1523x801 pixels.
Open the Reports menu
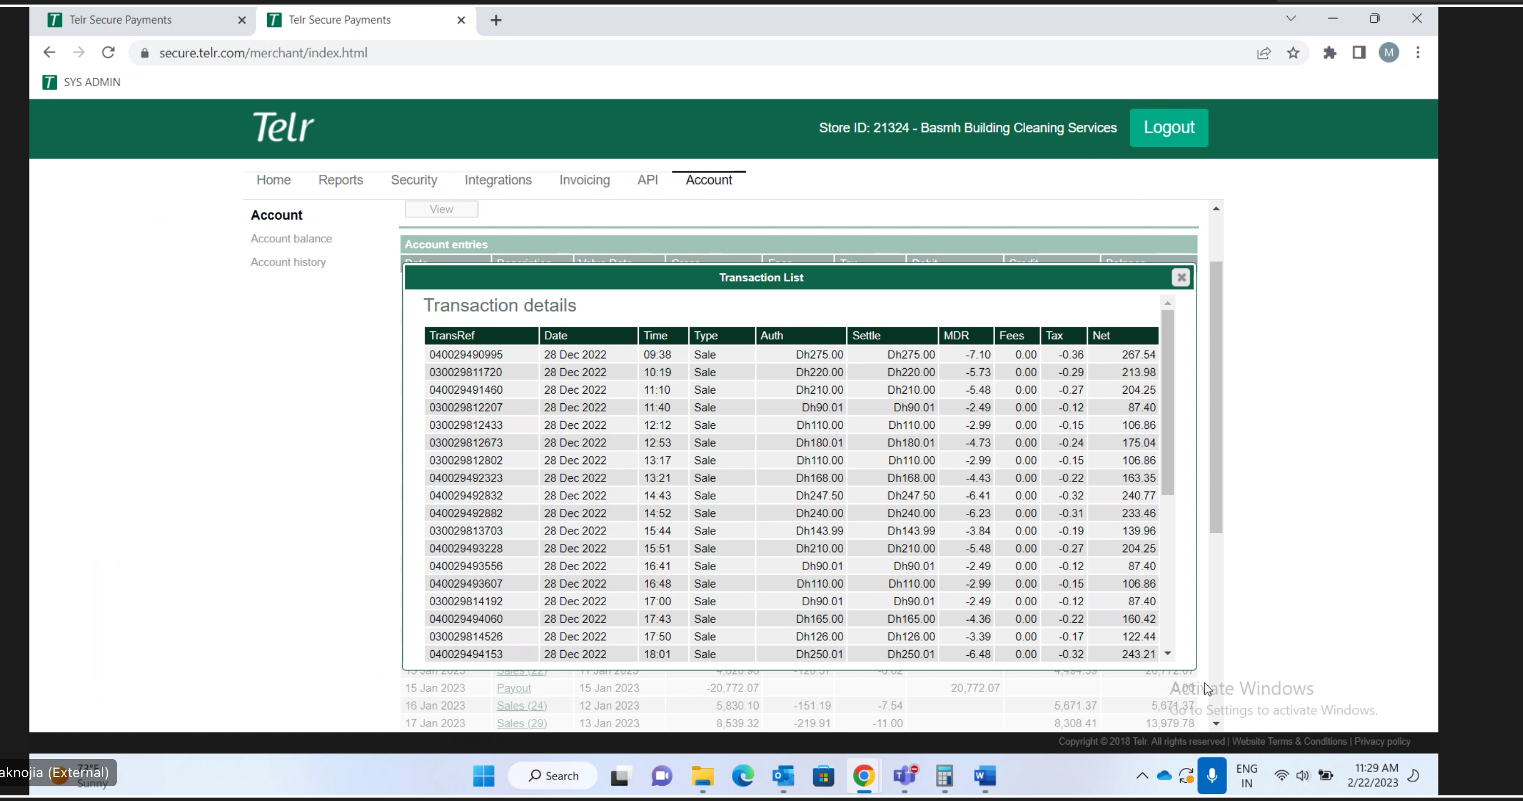pyautogui.click(x=341, y=180)
